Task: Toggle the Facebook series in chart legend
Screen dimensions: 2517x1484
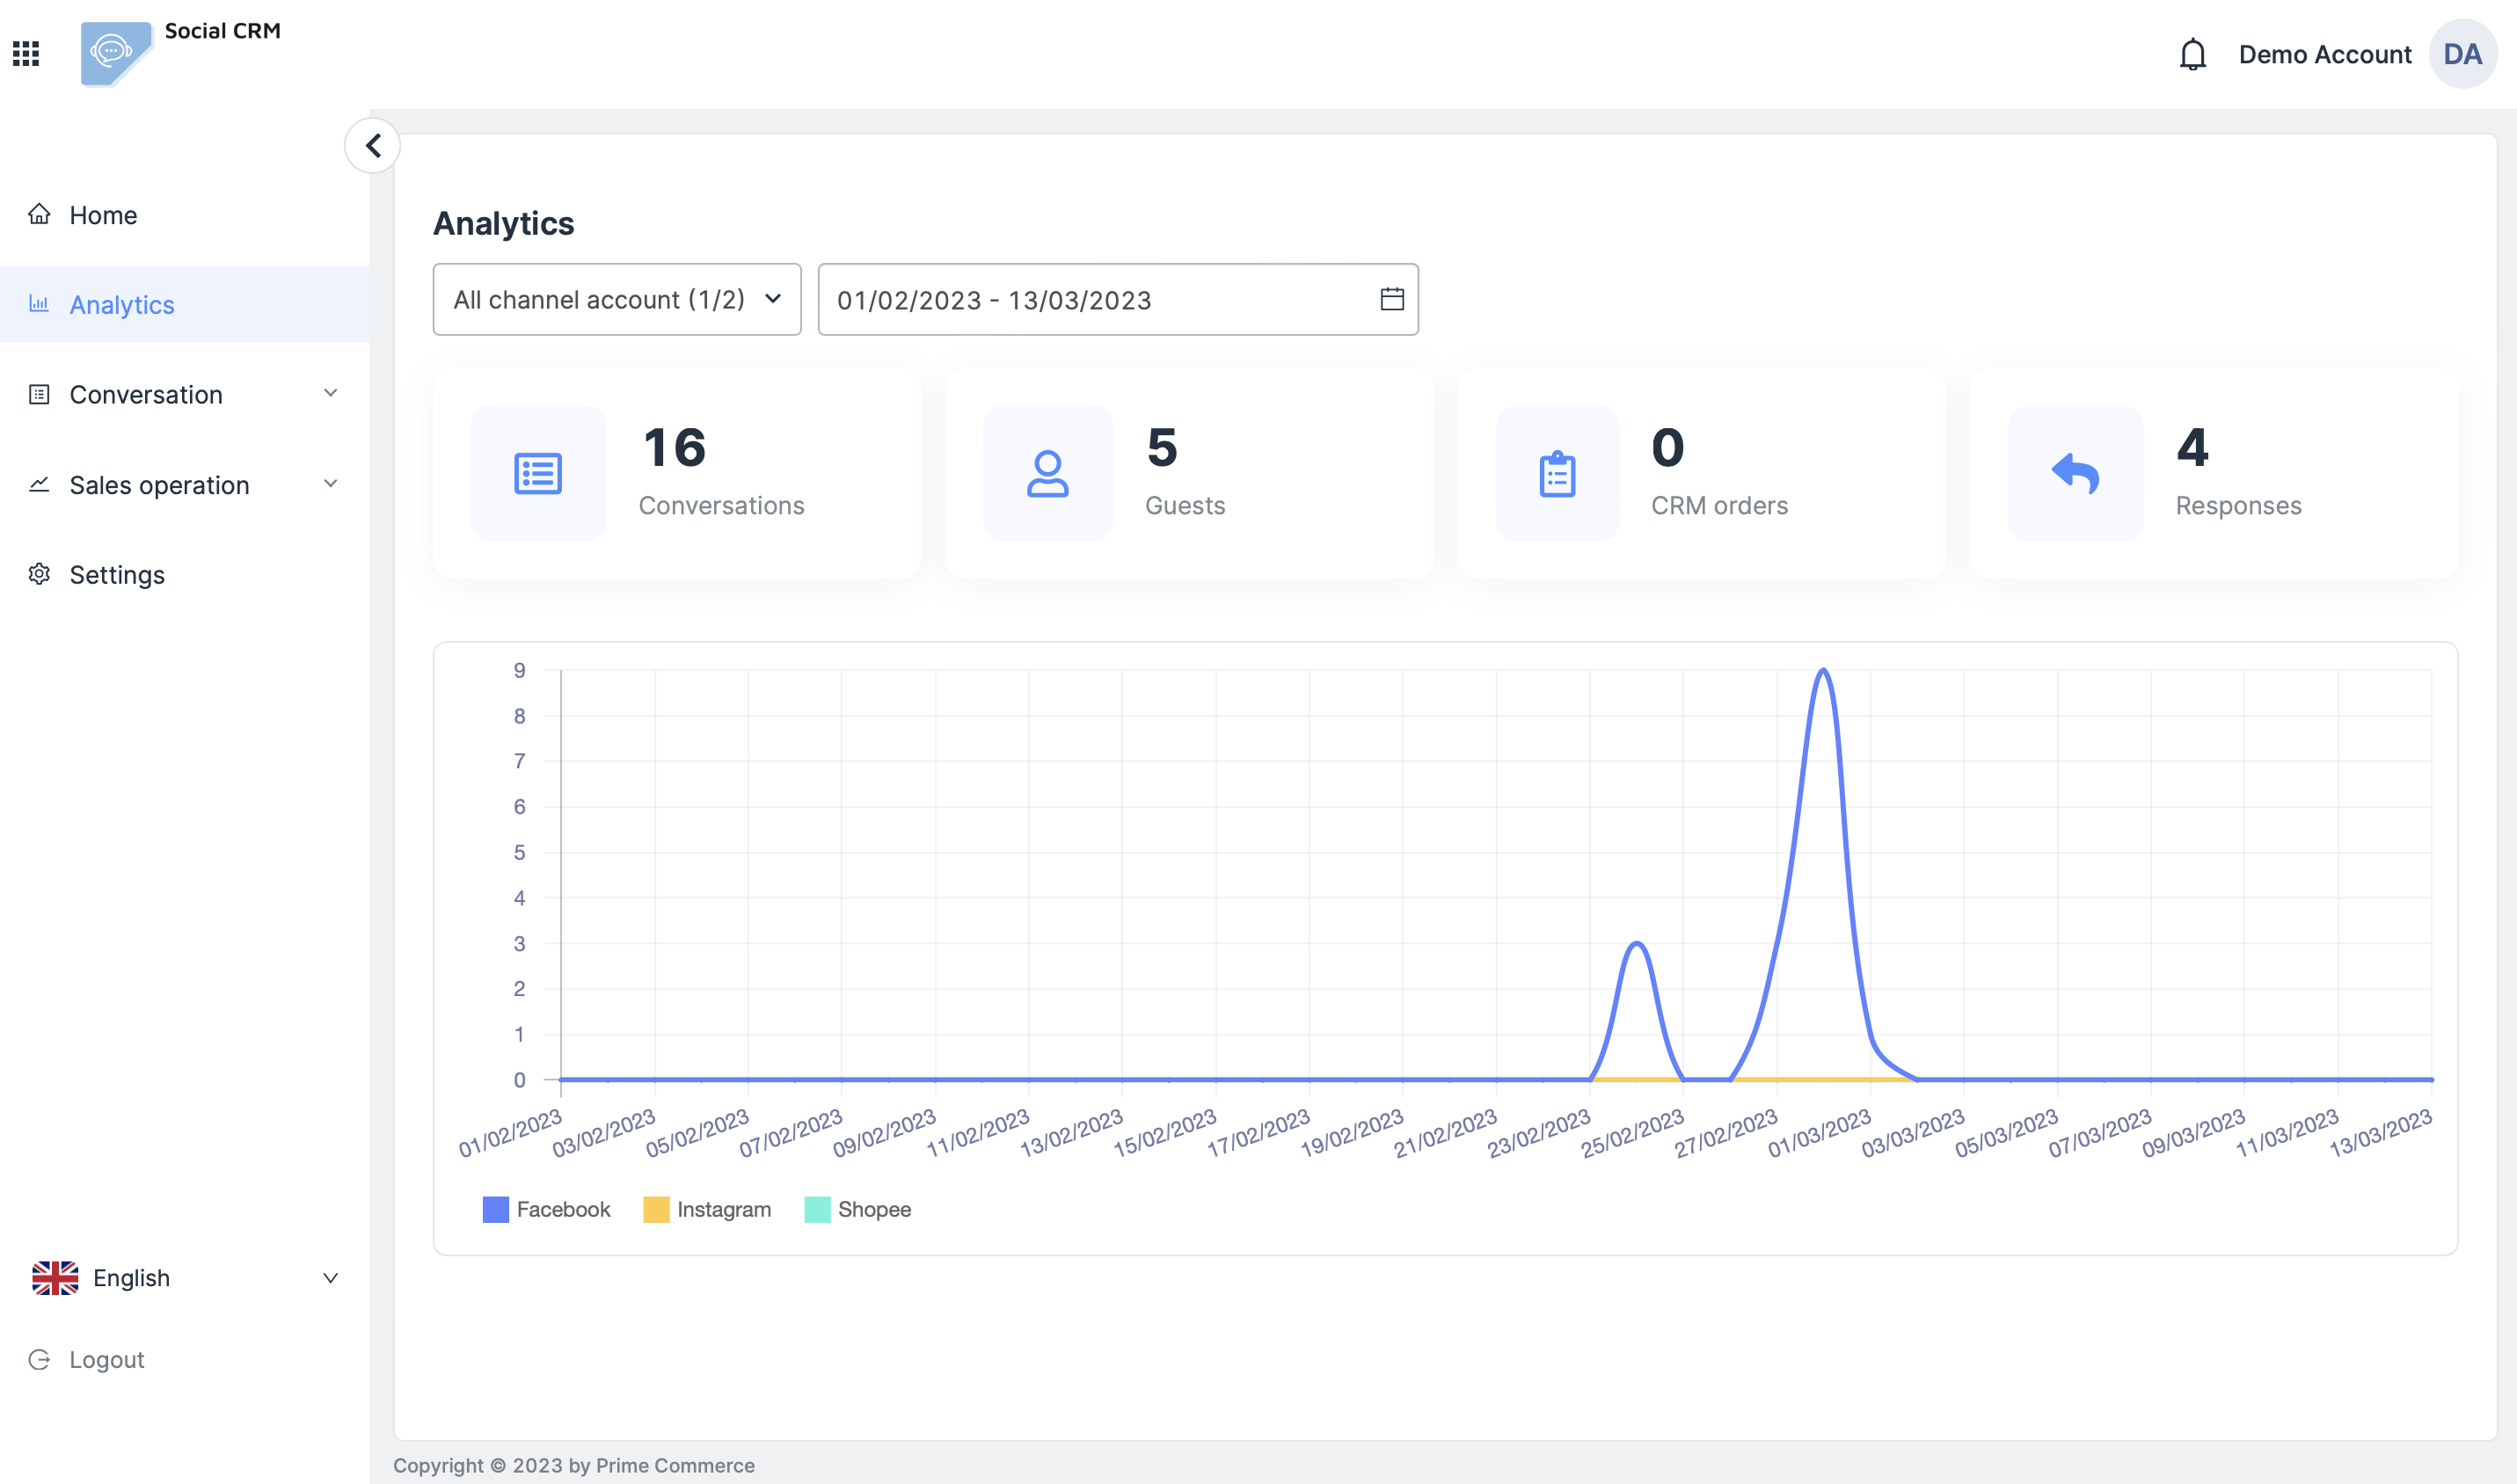Action: [x=546, y=1209]
